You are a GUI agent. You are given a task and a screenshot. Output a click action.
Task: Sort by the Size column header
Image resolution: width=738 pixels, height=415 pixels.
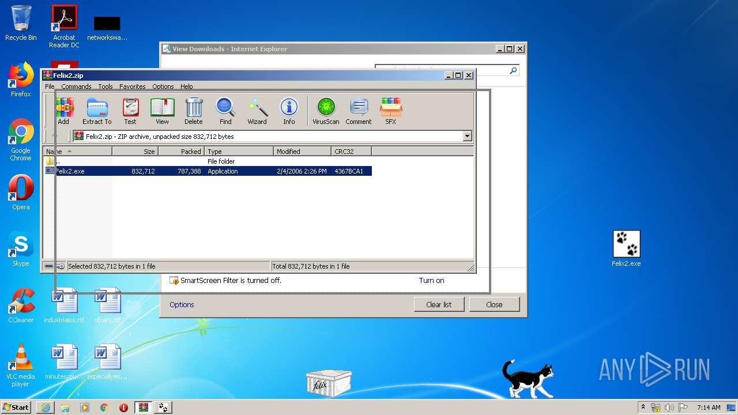coord(135,152)
